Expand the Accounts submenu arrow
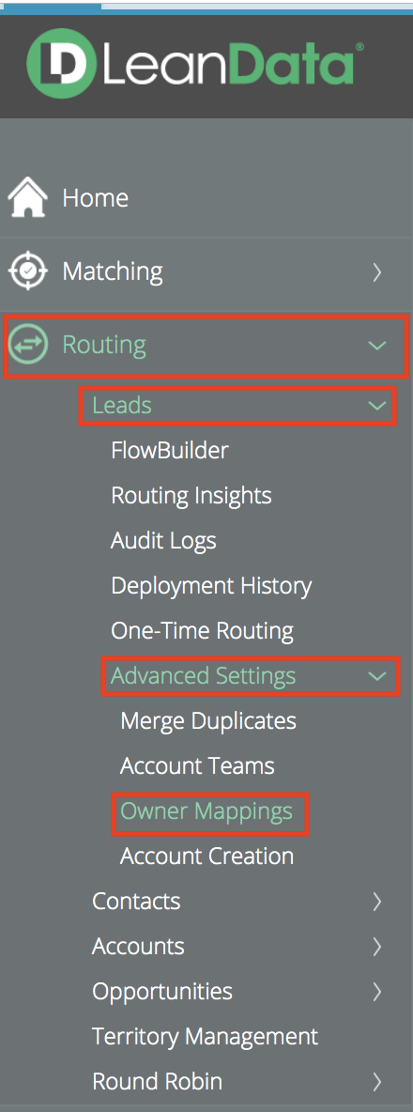 tap(377, 946)
